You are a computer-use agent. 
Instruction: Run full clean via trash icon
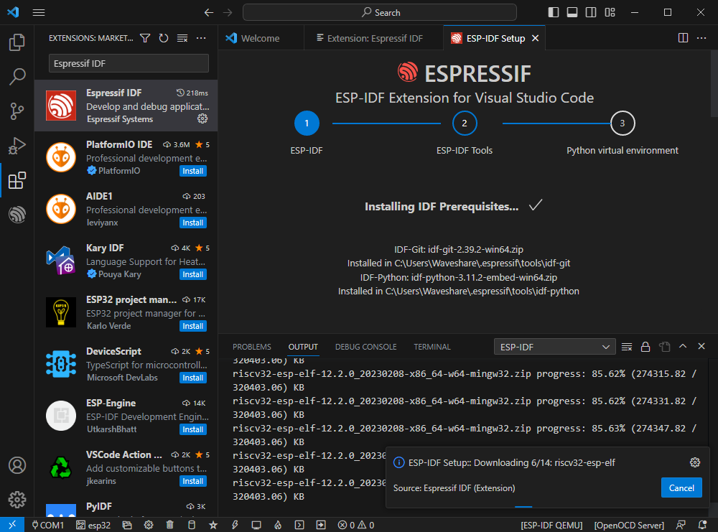pos(170,525)
